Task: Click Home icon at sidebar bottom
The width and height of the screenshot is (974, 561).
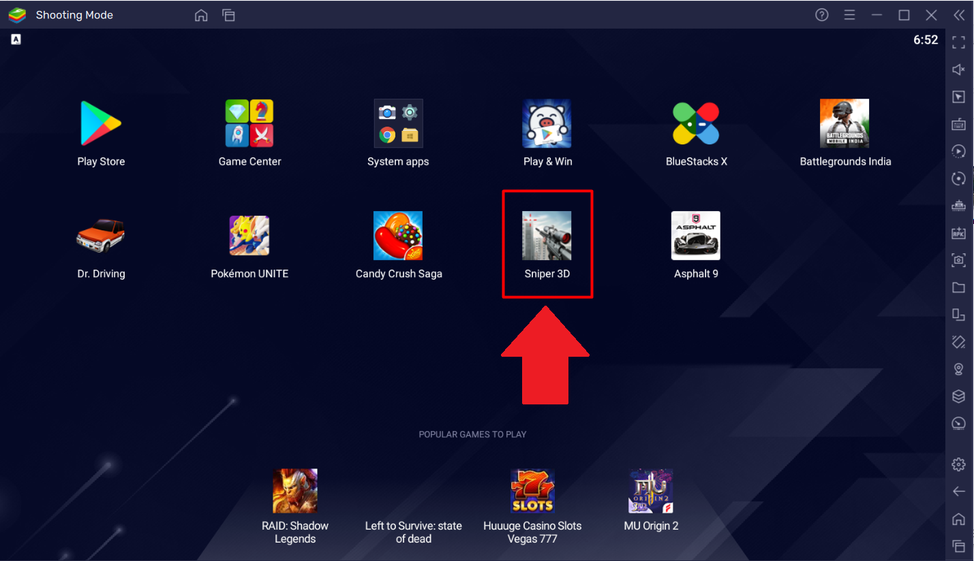Action: point(958,519)
